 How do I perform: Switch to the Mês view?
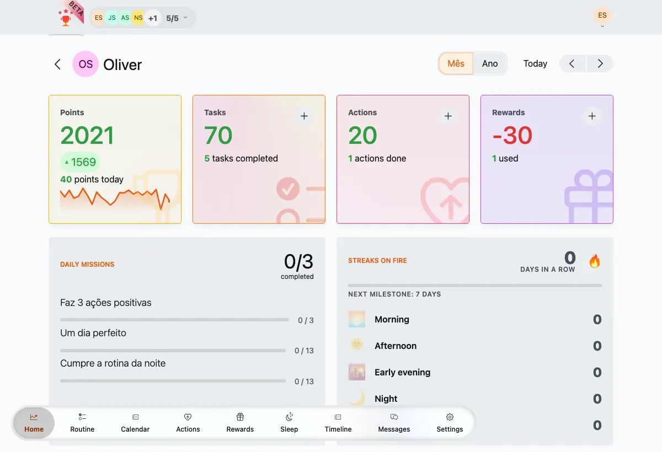[x=456, y=63]
